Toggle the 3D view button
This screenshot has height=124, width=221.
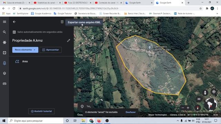point(199,99)
